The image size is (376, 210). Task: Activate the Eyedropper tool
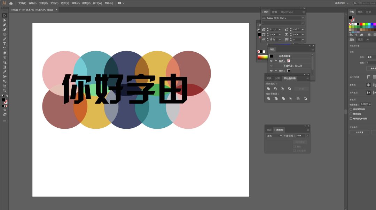(5, 72)
